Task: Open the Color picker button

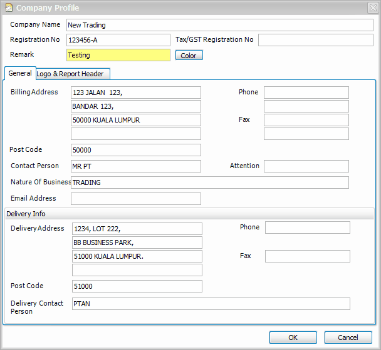Action: [x=189, y=55]
